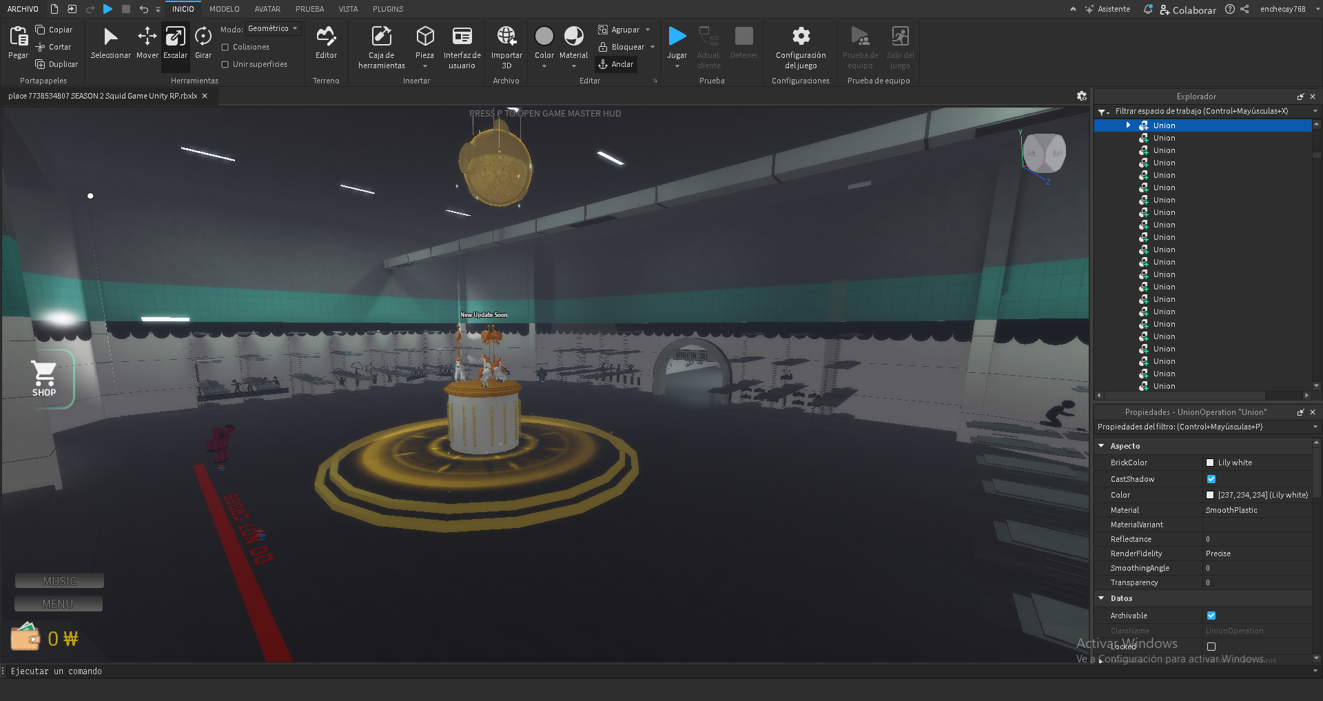Viewport: 1323px width, 701px height.
Task: Switch to the MODELO ribbon tab
Action: click(x=224, y=9)
